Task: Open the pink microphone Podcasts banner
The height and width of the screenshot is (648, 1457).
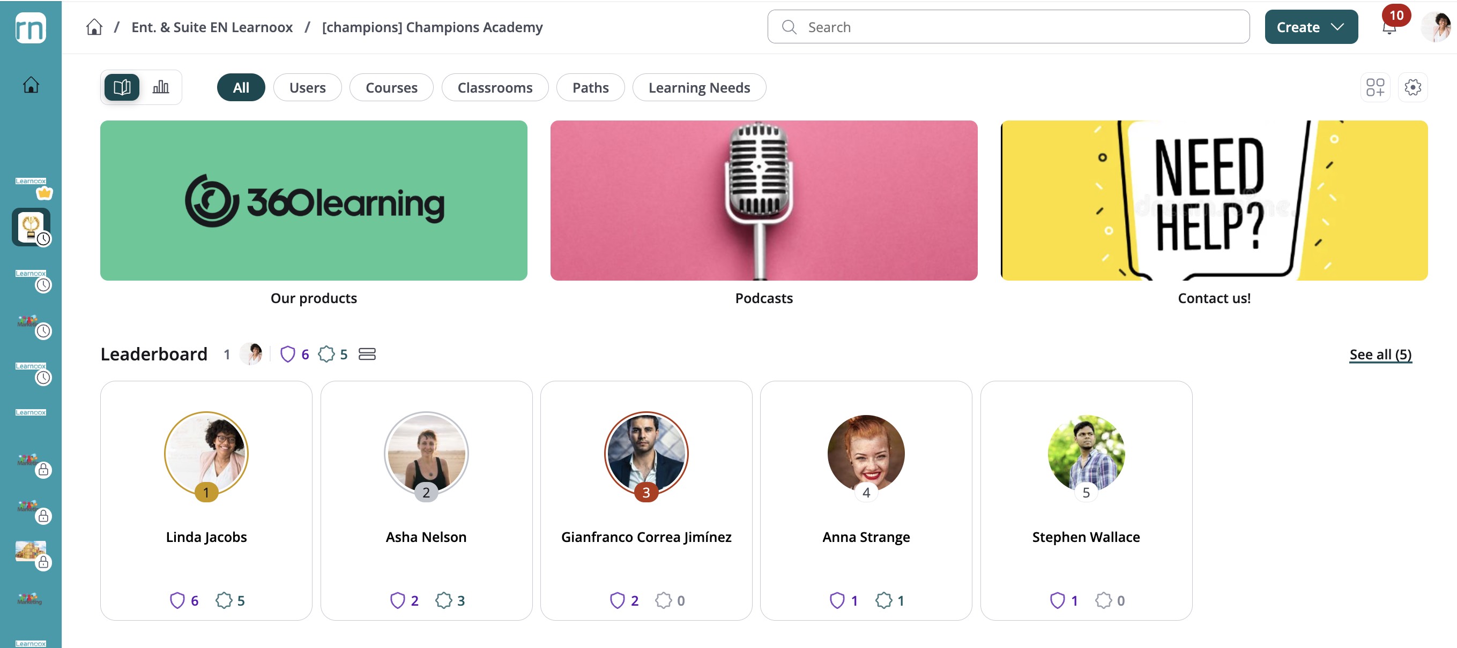Action: pyautogui.click(x=763, y=200)
